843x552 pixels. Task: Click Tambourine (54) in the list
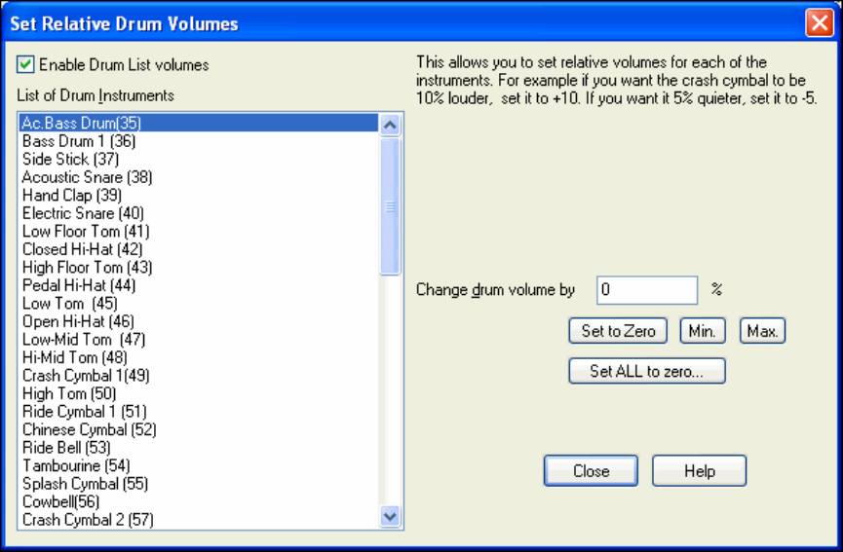199,465
